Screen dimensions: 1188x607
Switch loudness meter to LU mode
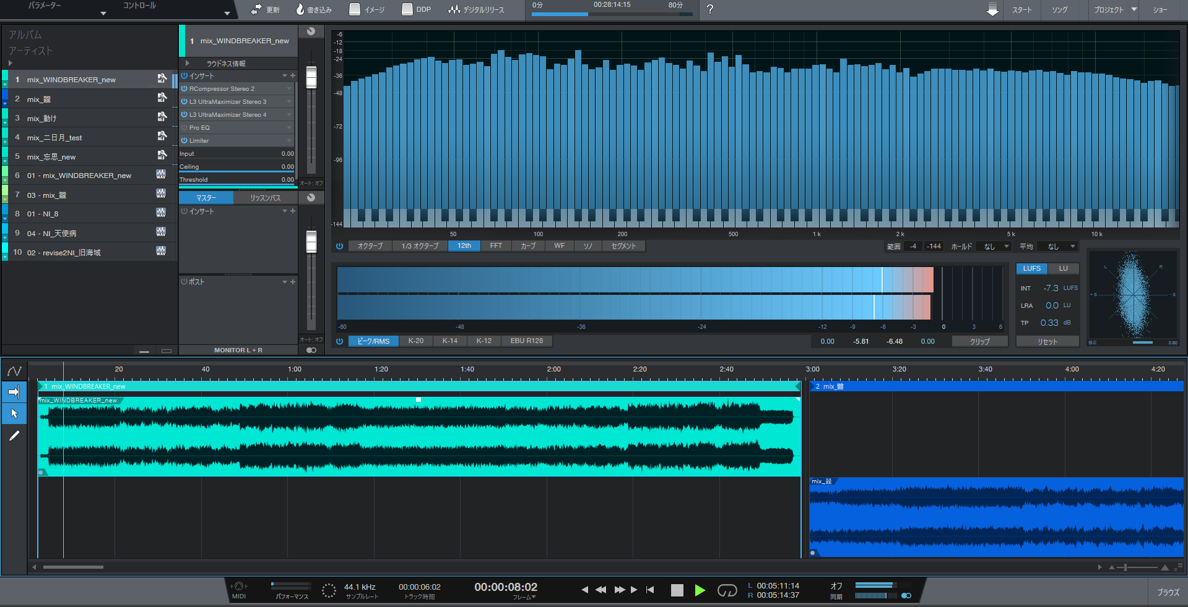point(1063,268)
